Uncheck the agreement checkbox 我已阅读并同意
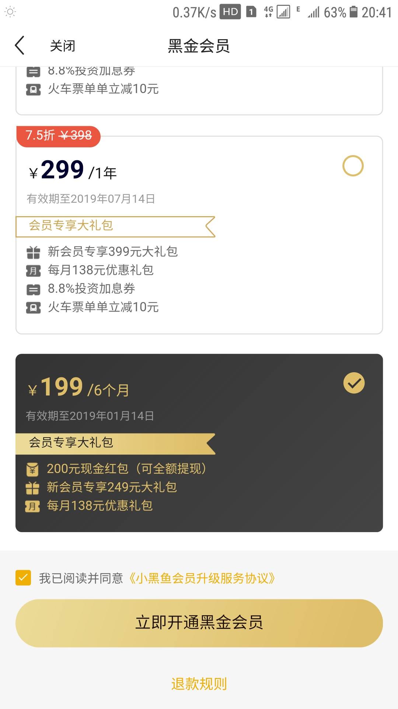 coord(23,578)
